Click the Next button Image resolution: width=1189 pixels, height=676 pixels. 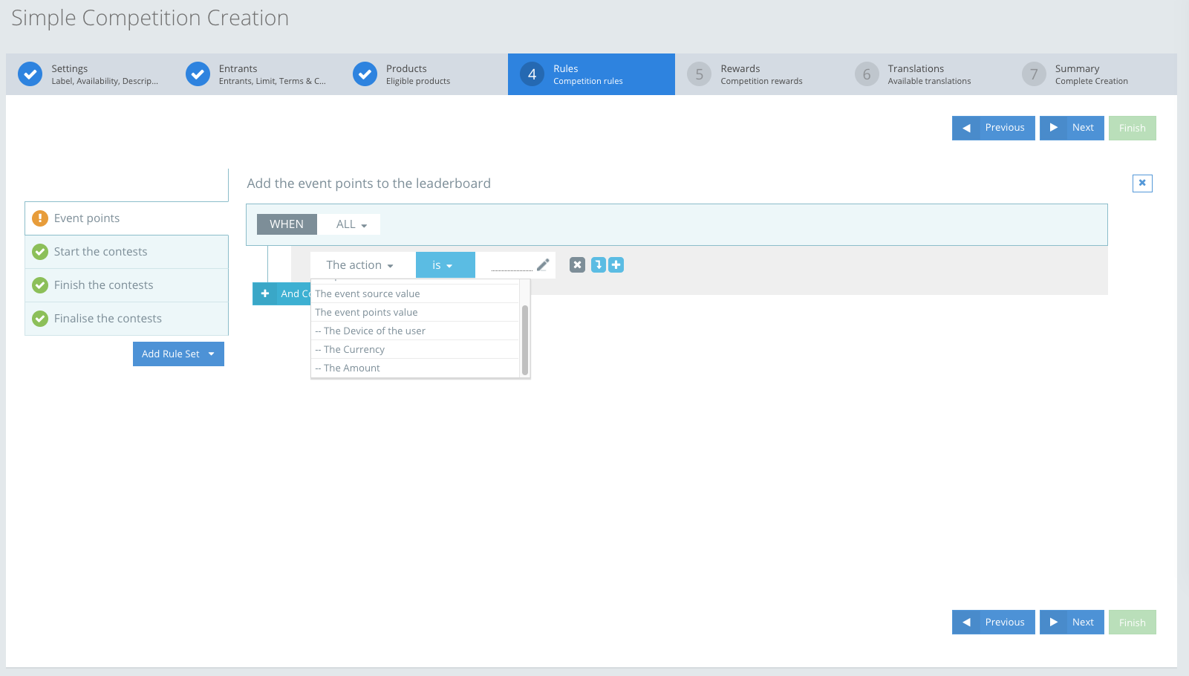click(x=1072, y=128)
